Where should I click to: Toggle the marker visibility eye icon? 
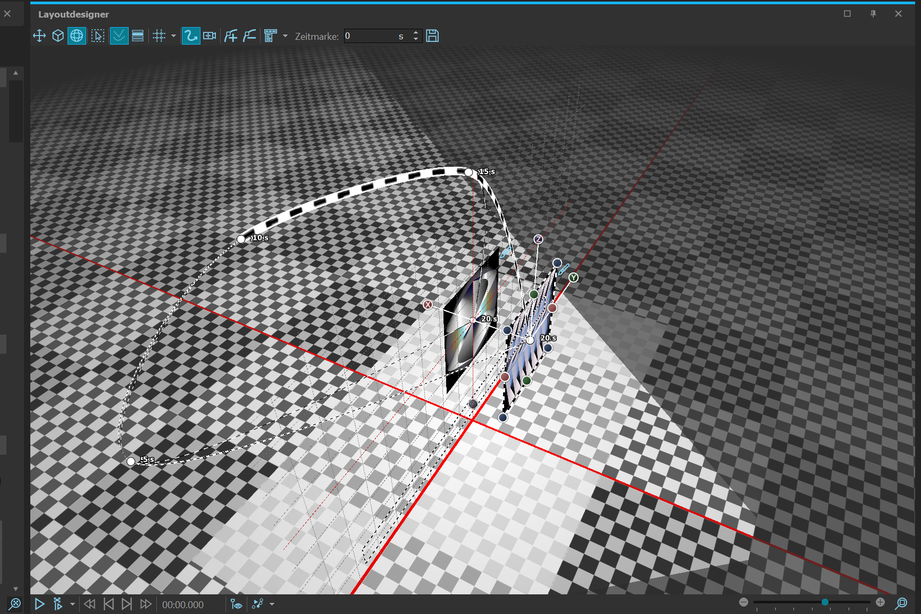(x=236, y=604)
